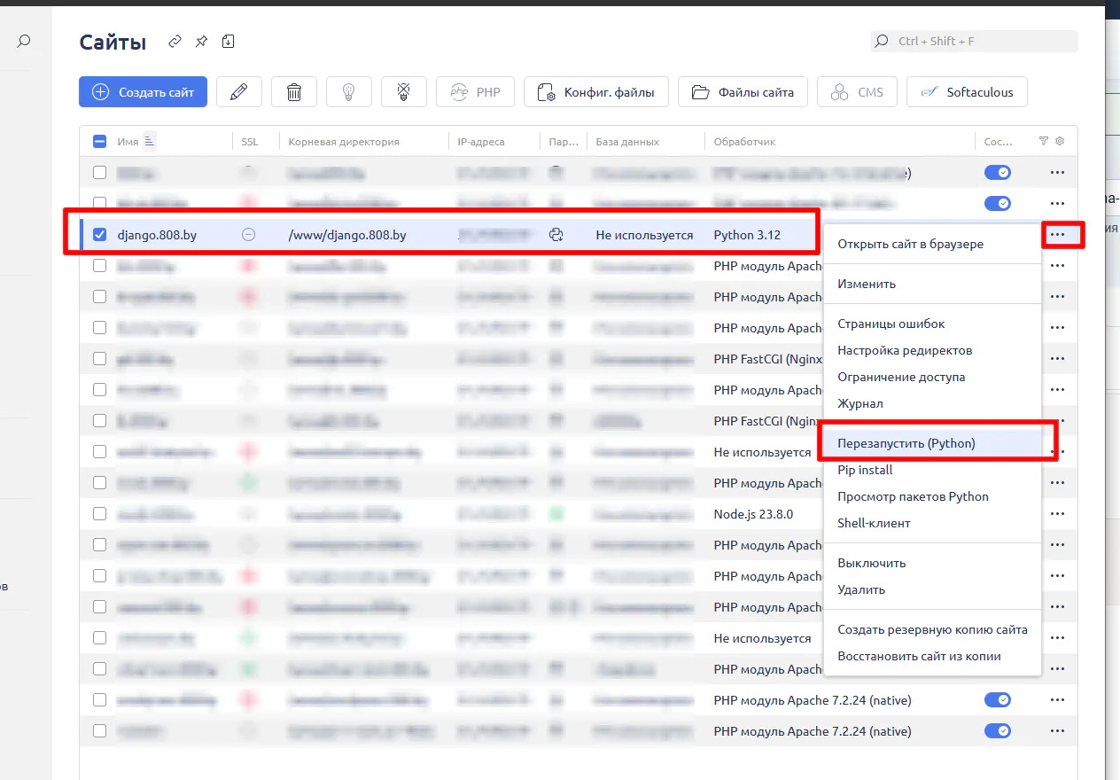This screenshot has width=1120, height=780.
Task: Toggle status switch of topmost site row
Action: point(998,173)
